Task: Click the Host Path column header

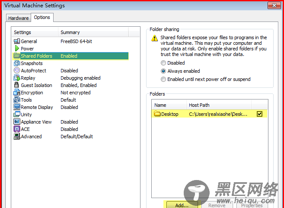Action: (x=219, y=105)
